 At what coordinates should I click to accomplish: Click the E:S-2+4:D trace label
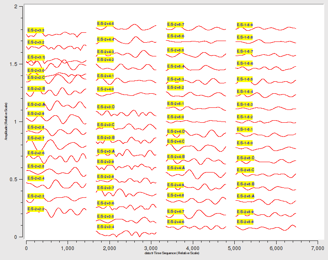click(176, 131)
